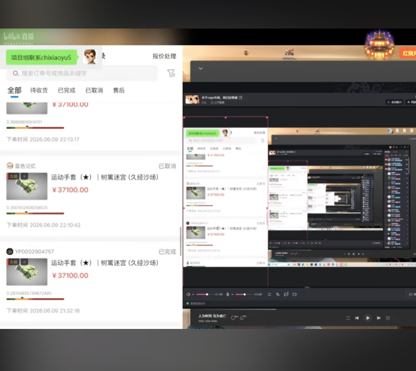The image size is (416, 371).
Task: Focus the order search input field
Action: tap(82, 73)
